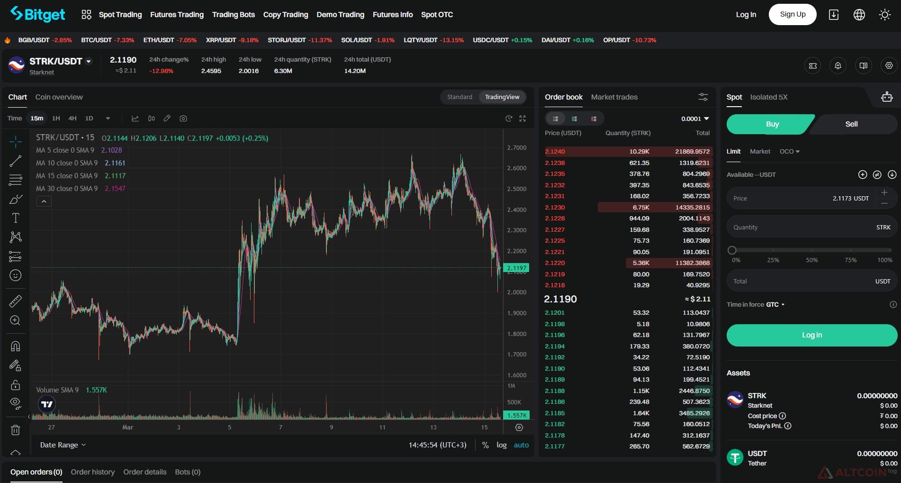Switch to the Market trades tab
This screenshot has width=901, height=483.
[x=614, y=97]
